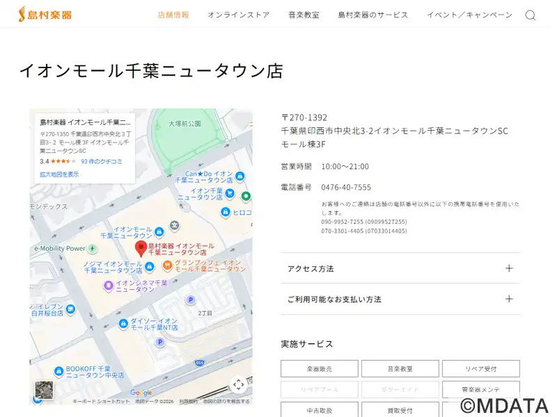
Task: Click parking icon below ダイソー marker
Action: coord(160,342)
